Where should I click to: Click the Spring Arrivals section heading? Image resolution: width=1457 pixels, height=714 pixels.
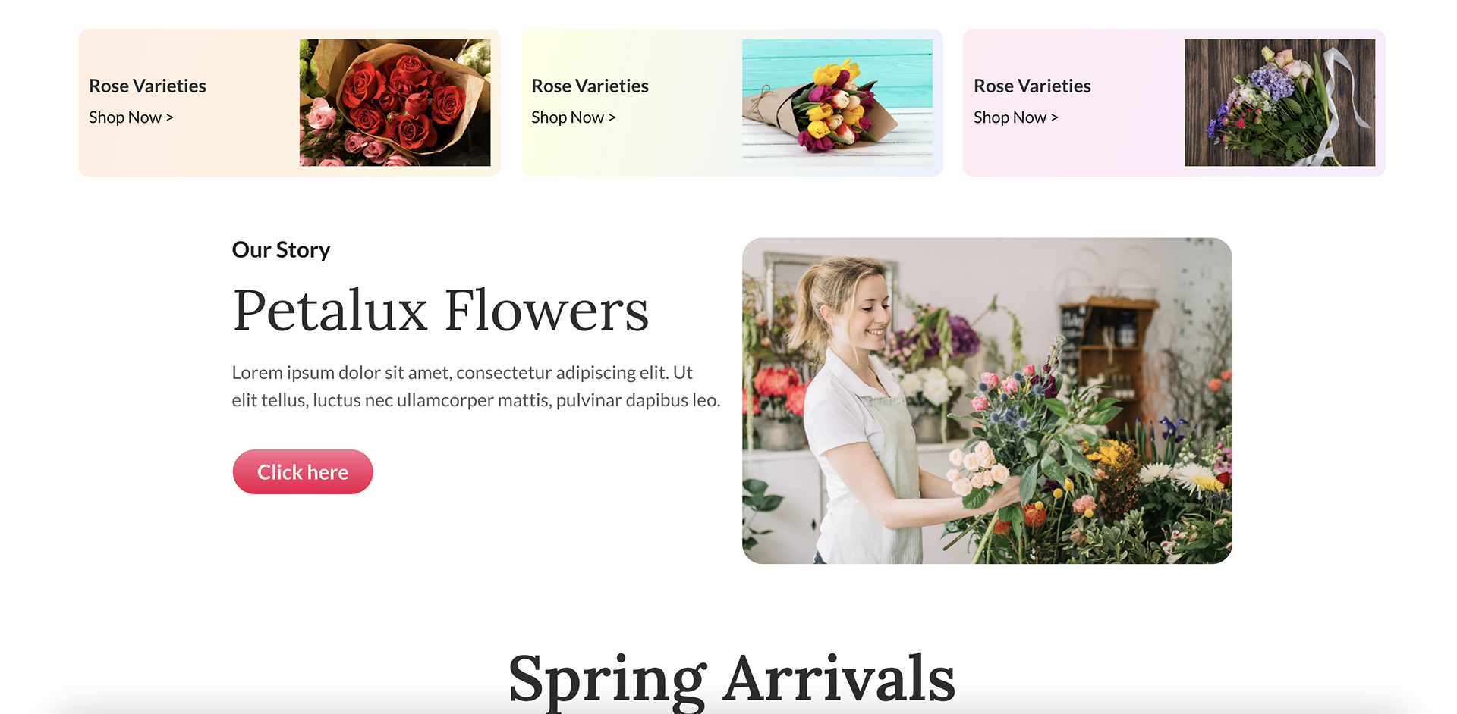click(x=731, y=680)
